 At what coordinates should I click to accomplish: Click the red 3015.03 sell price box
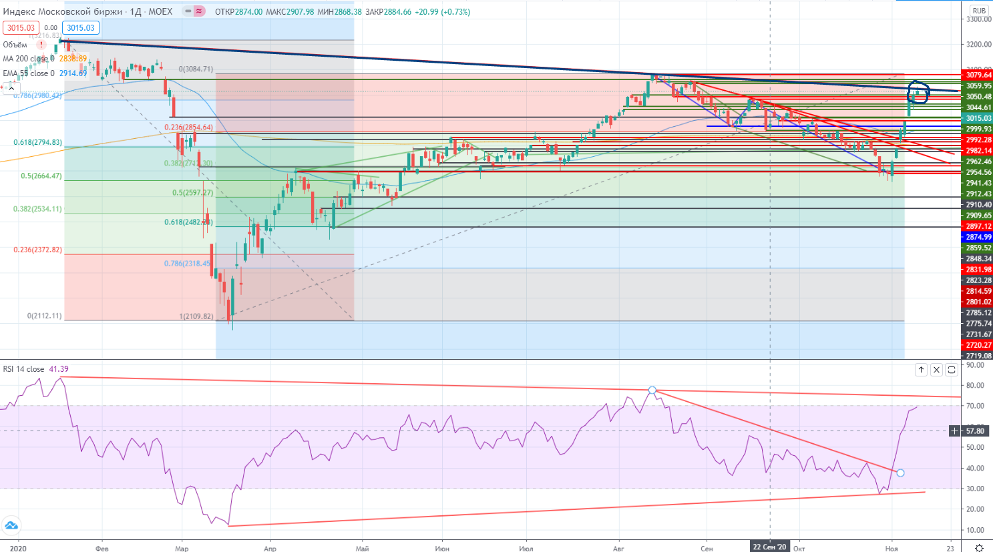[21, 28]
